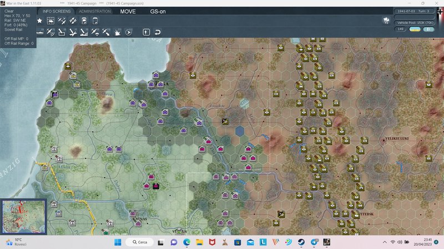444x249 pixels.
Task: Click the teal bracket indicator button
Action: click(x=428, y=29)
